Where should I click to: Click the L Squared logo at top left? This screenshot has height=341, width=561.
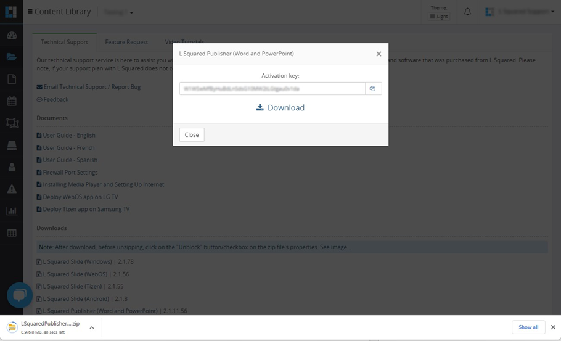coord(10,12)
